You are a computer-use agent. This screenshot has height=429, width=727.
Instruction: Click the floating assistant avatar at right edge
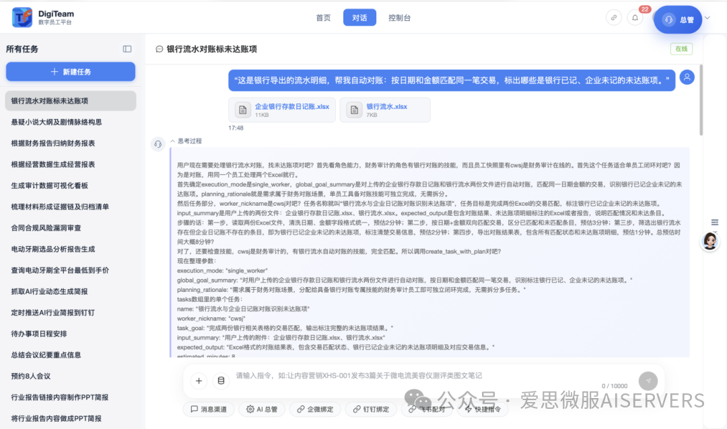point(710,241)
